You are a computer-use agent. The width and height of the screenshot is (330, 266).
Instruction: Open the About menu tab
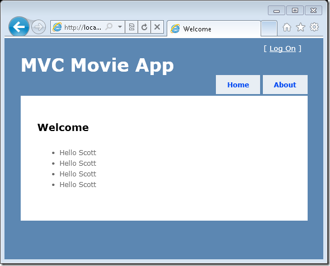coord(285,85)
